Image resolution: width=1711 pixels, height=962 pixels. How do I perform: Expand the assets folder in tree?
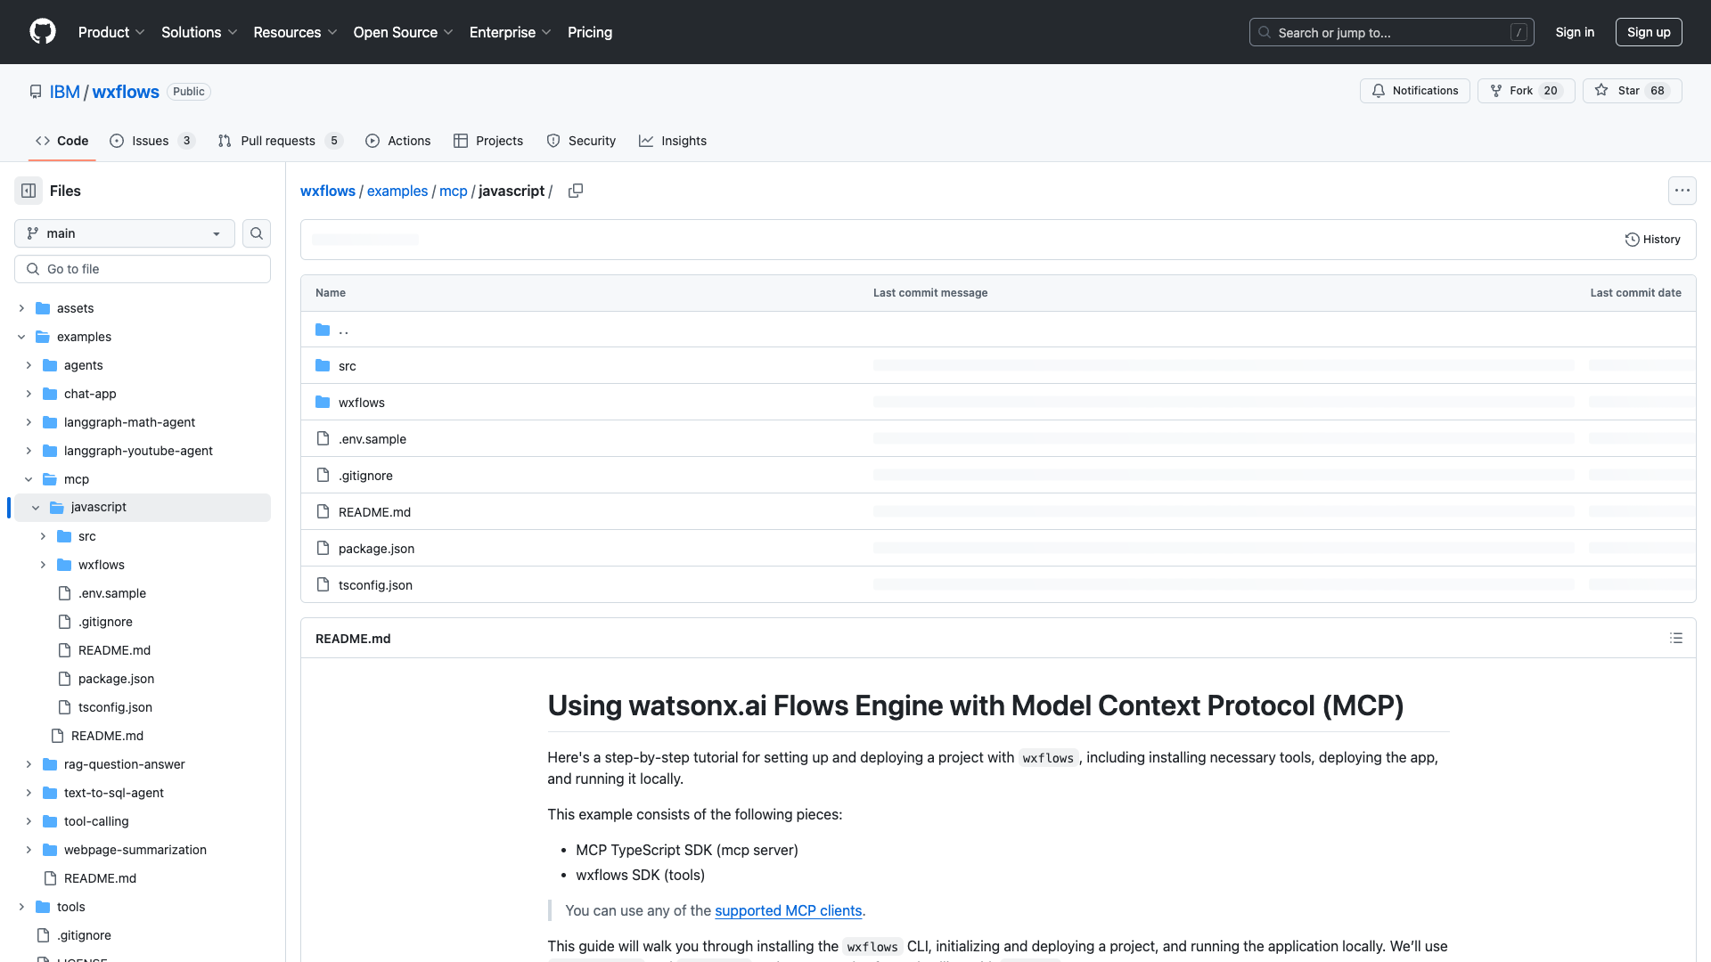21,308
